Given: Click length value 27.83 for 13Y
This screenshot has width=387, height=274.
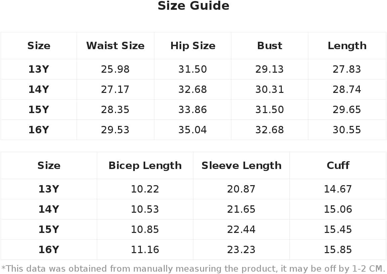Looking at the screenshot, I should pyautogui.click(x=347, y=69).
